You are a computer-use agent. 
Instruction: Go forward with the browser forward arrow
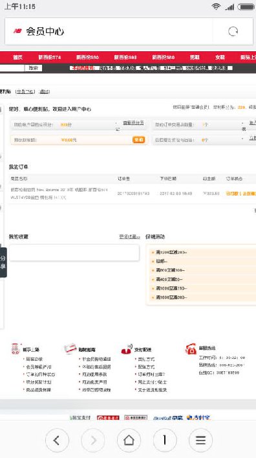tap(93, 440)
